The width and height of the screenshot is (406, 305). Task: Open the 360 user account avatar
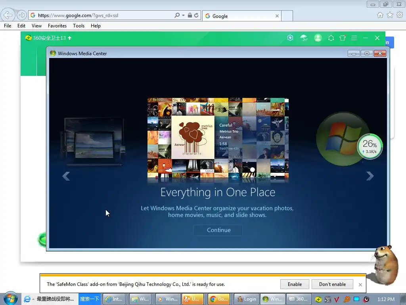[318, 38]
